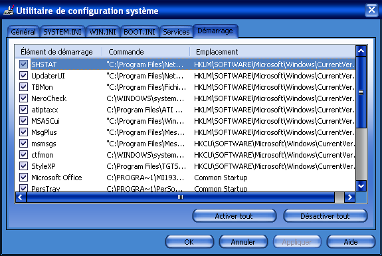The height and width of the screenshot is (256, 382).
Task: Select the TBMon entry name
Action: pyautogui.click(x=42, y=87)
